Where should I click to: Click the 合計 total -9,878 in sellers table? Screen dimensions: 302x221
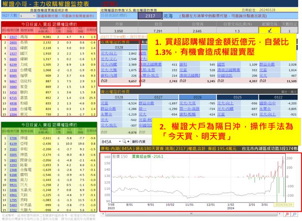(x=132, y=133)
